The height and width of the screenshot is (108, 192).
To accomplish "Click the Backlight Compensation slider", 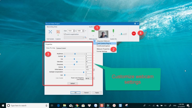I will (x=74, y=72).
